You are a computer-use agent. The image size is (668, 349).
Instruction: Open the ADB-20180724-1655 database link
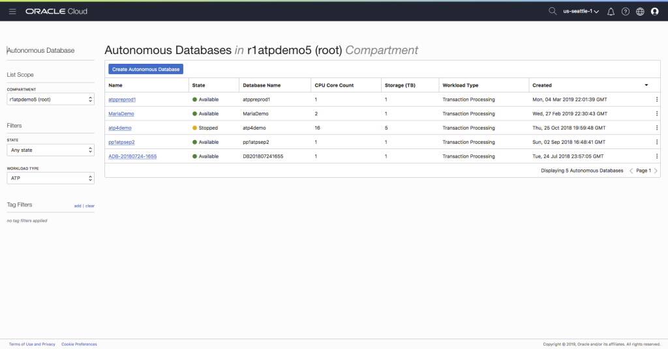(132, 156)
